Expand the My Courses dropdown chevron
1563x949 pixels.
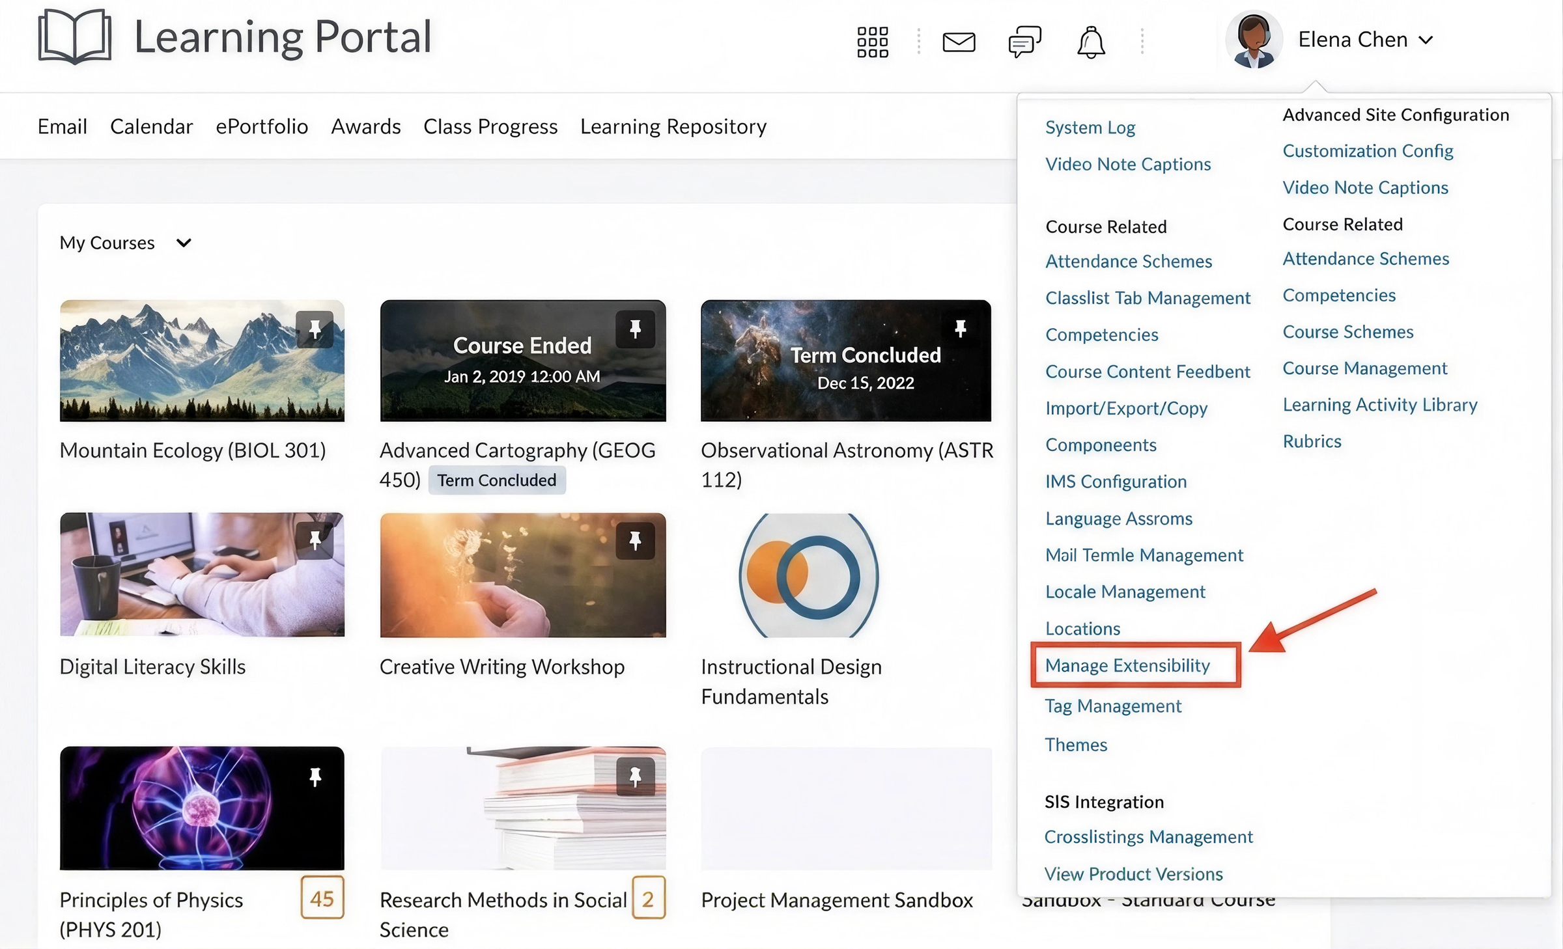(x=184, y=243)
